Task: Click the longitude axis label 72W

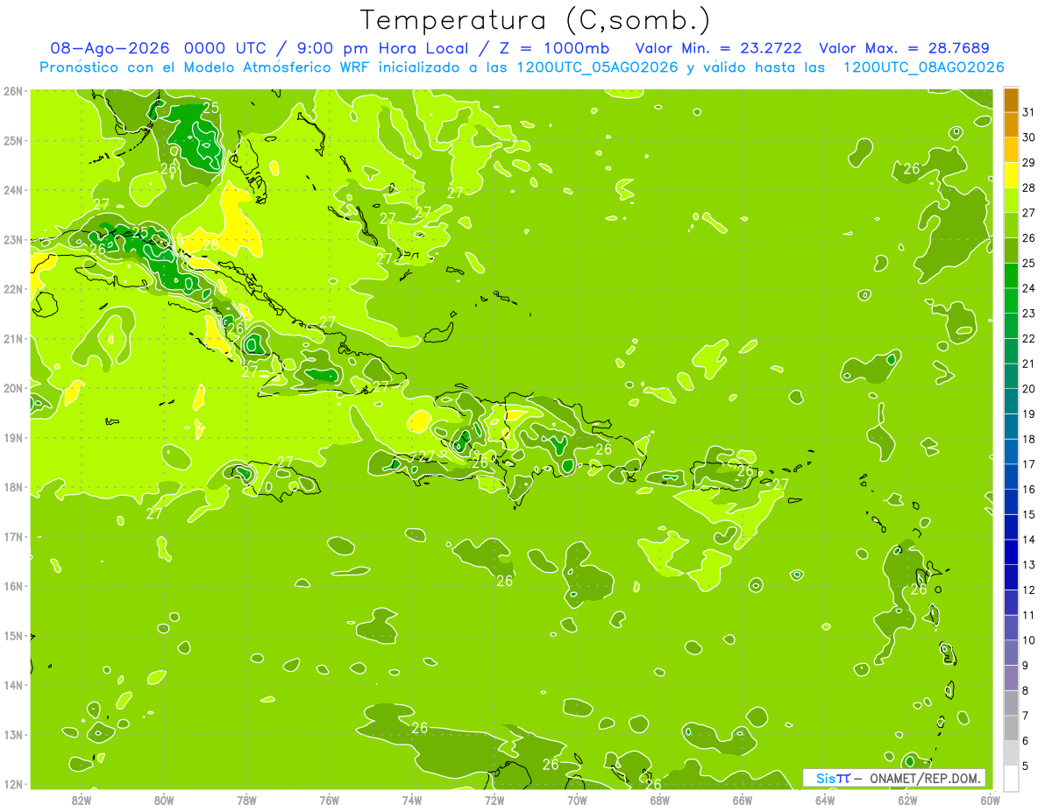Action: (x=494, y=800)
